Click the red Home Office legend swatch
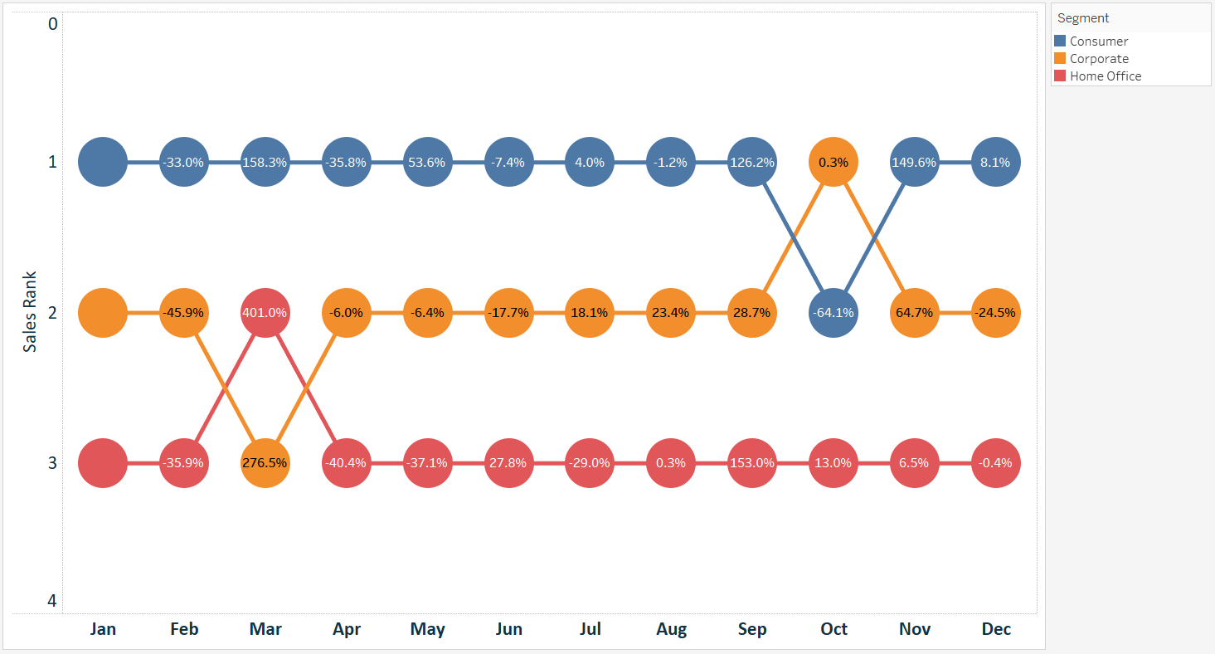 (x=1060, y=76)
